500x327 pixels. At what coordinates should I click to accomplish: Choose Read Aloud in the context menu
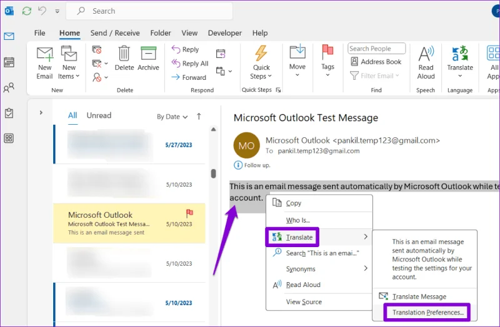click(x=319, y=285)
